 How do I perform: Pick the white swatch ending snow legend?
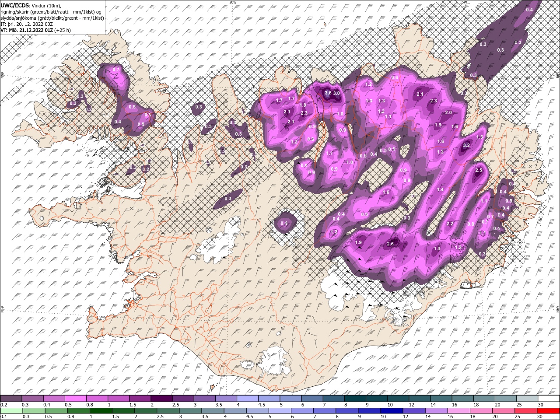coord(548,399)
